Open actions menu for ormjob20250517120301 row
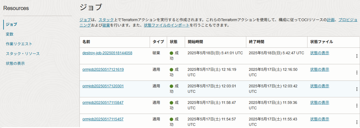The height and width of the screenshot is (128, 360). click(x=357, y=89)
